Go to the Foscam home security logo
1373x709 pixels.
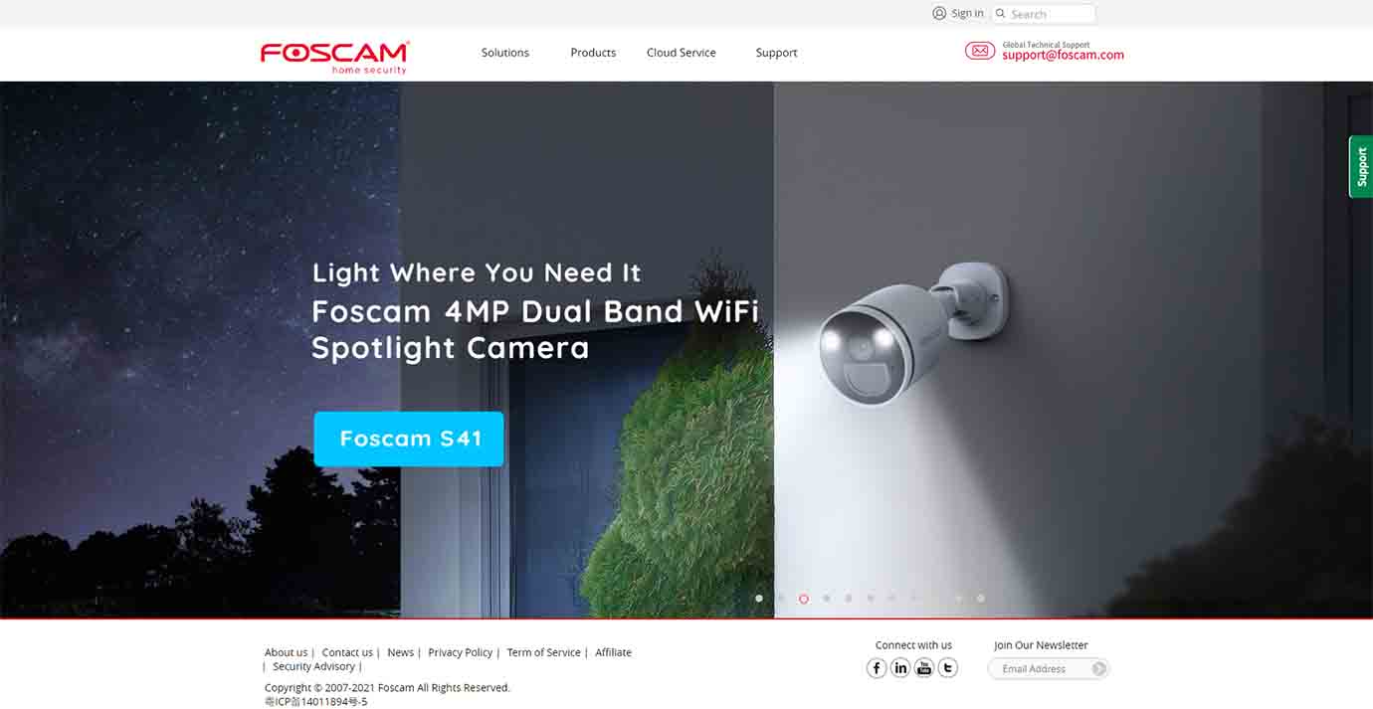coord(335,57)
